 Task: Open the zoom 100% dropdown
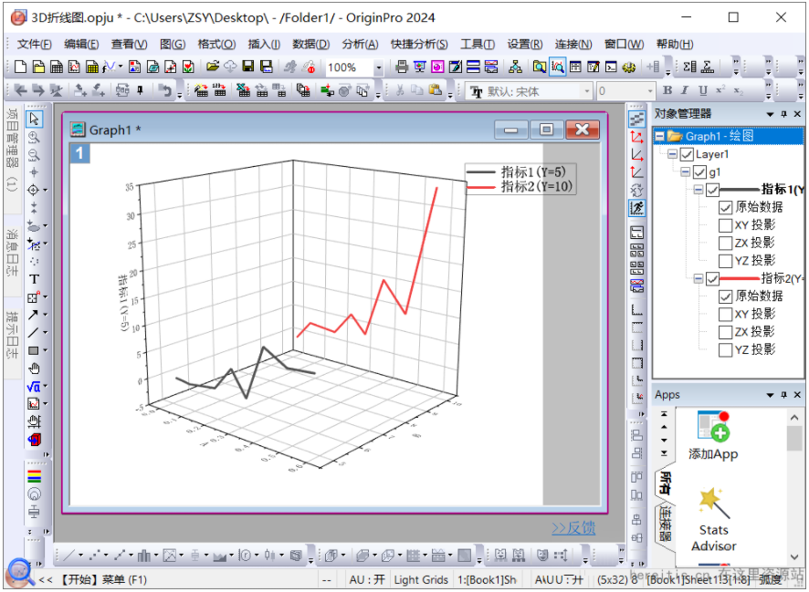click(379, 67)
